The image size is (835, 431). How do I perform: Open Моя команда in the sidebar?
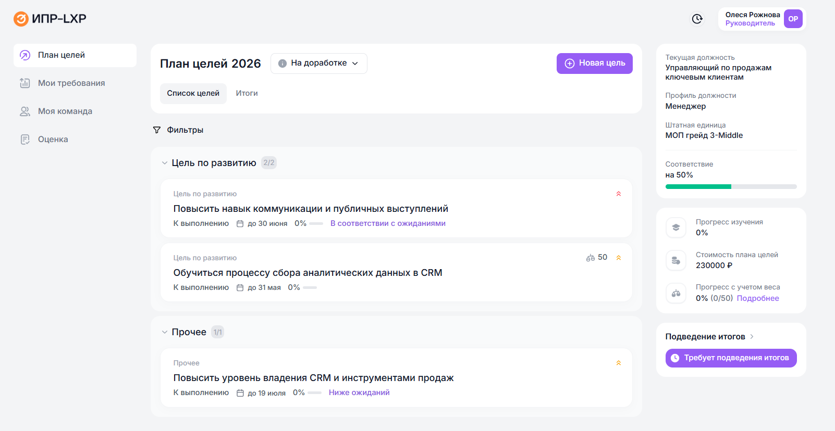pos(65,111)
